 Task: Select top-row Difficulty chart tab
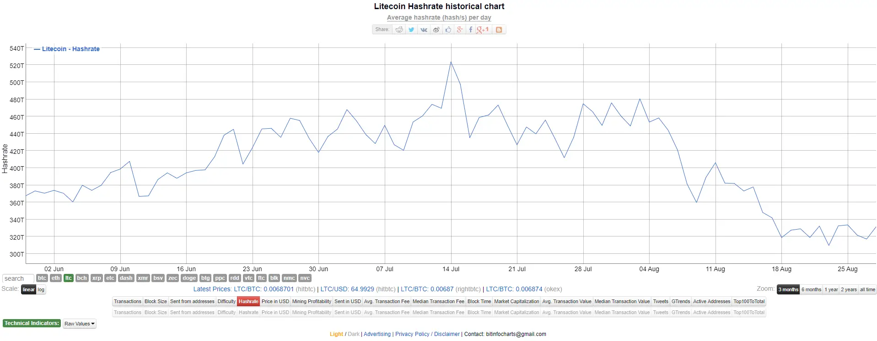226,301
